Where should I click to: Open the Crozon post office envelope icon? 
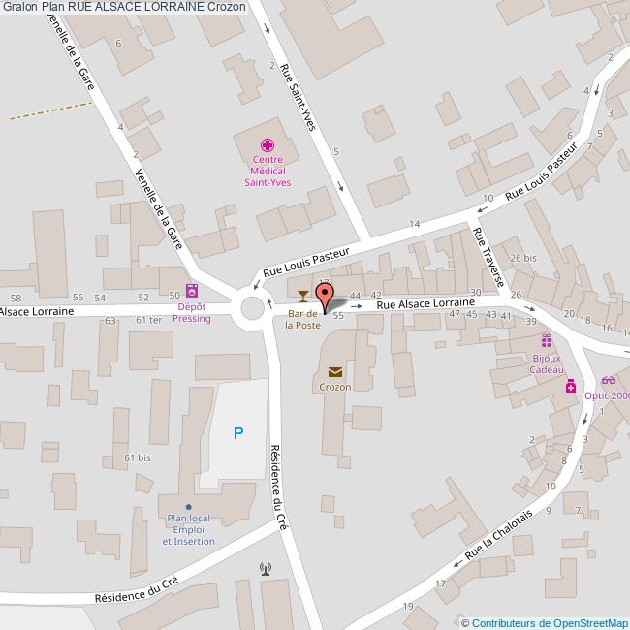[x=335, y=372]
